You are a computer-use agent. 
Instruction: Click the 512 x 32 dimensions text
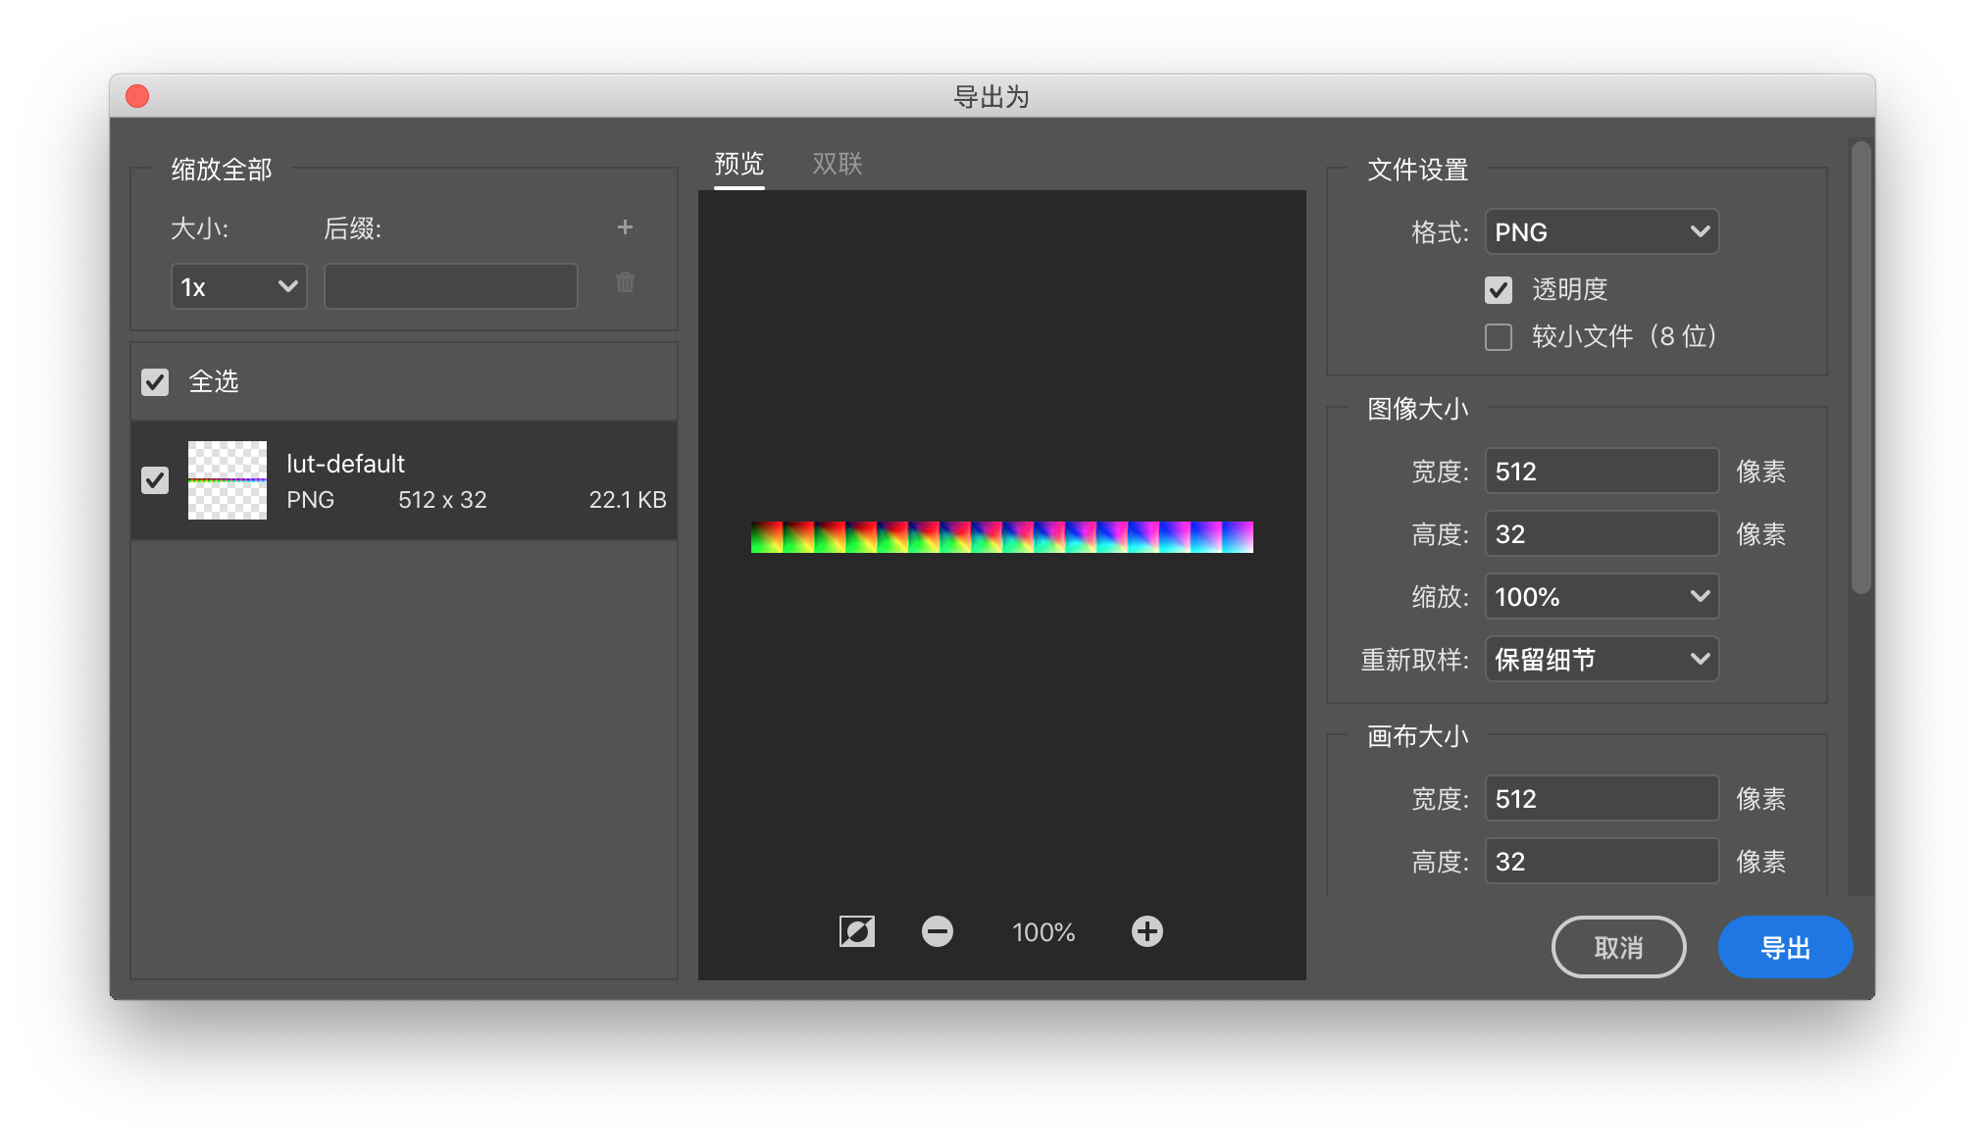[442, 500]
